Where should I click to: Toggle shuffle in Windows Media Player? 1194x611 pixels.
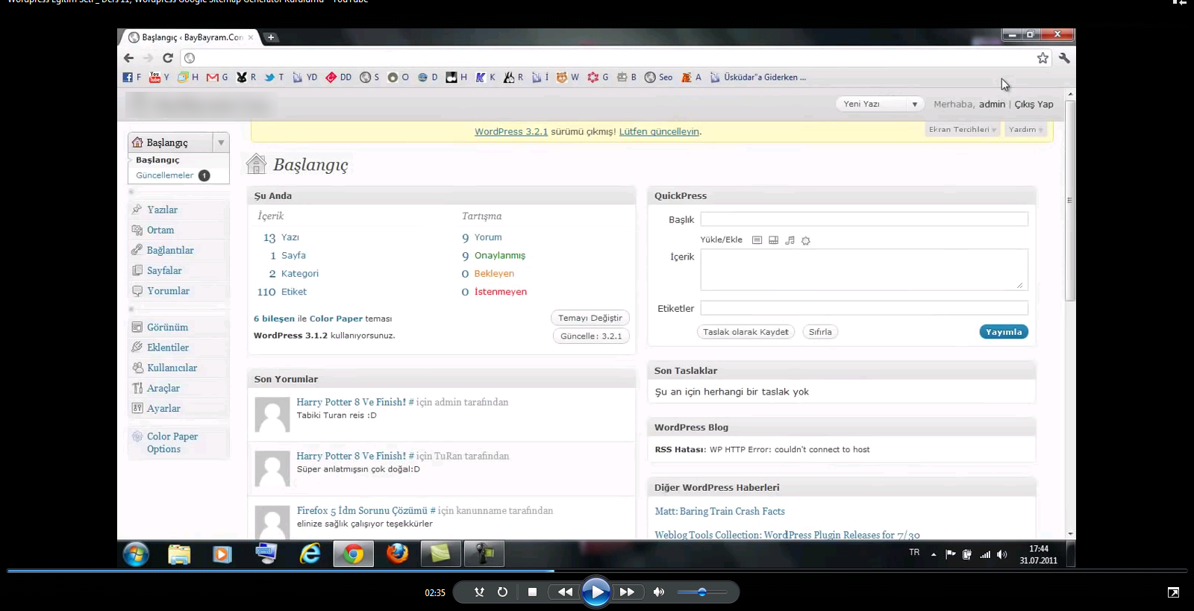(479, 592)
